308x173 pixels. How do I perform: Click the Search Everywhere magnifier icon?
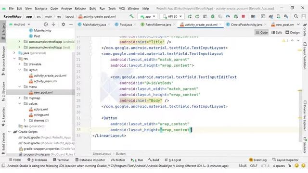(x=296, y=16)
